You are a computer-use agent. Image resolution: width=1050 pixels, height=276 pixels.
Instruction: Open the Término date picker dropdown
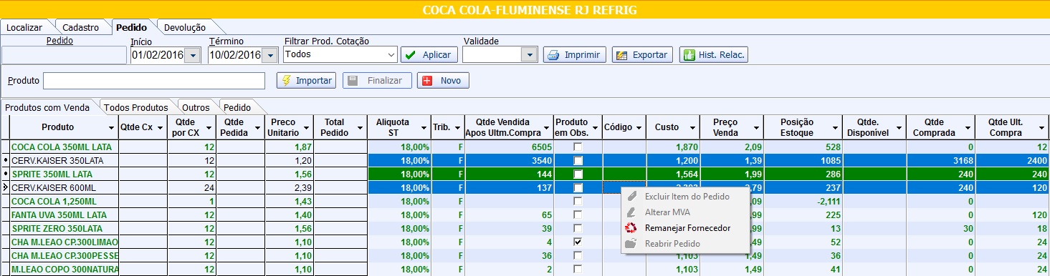tap(269, 55)
